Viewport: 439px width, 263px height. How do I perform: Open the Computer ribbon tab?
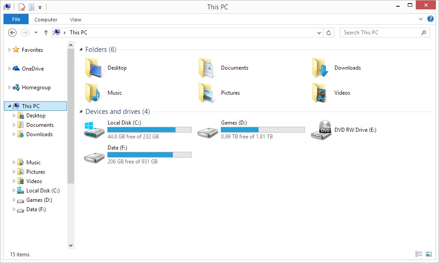point(46,20)
